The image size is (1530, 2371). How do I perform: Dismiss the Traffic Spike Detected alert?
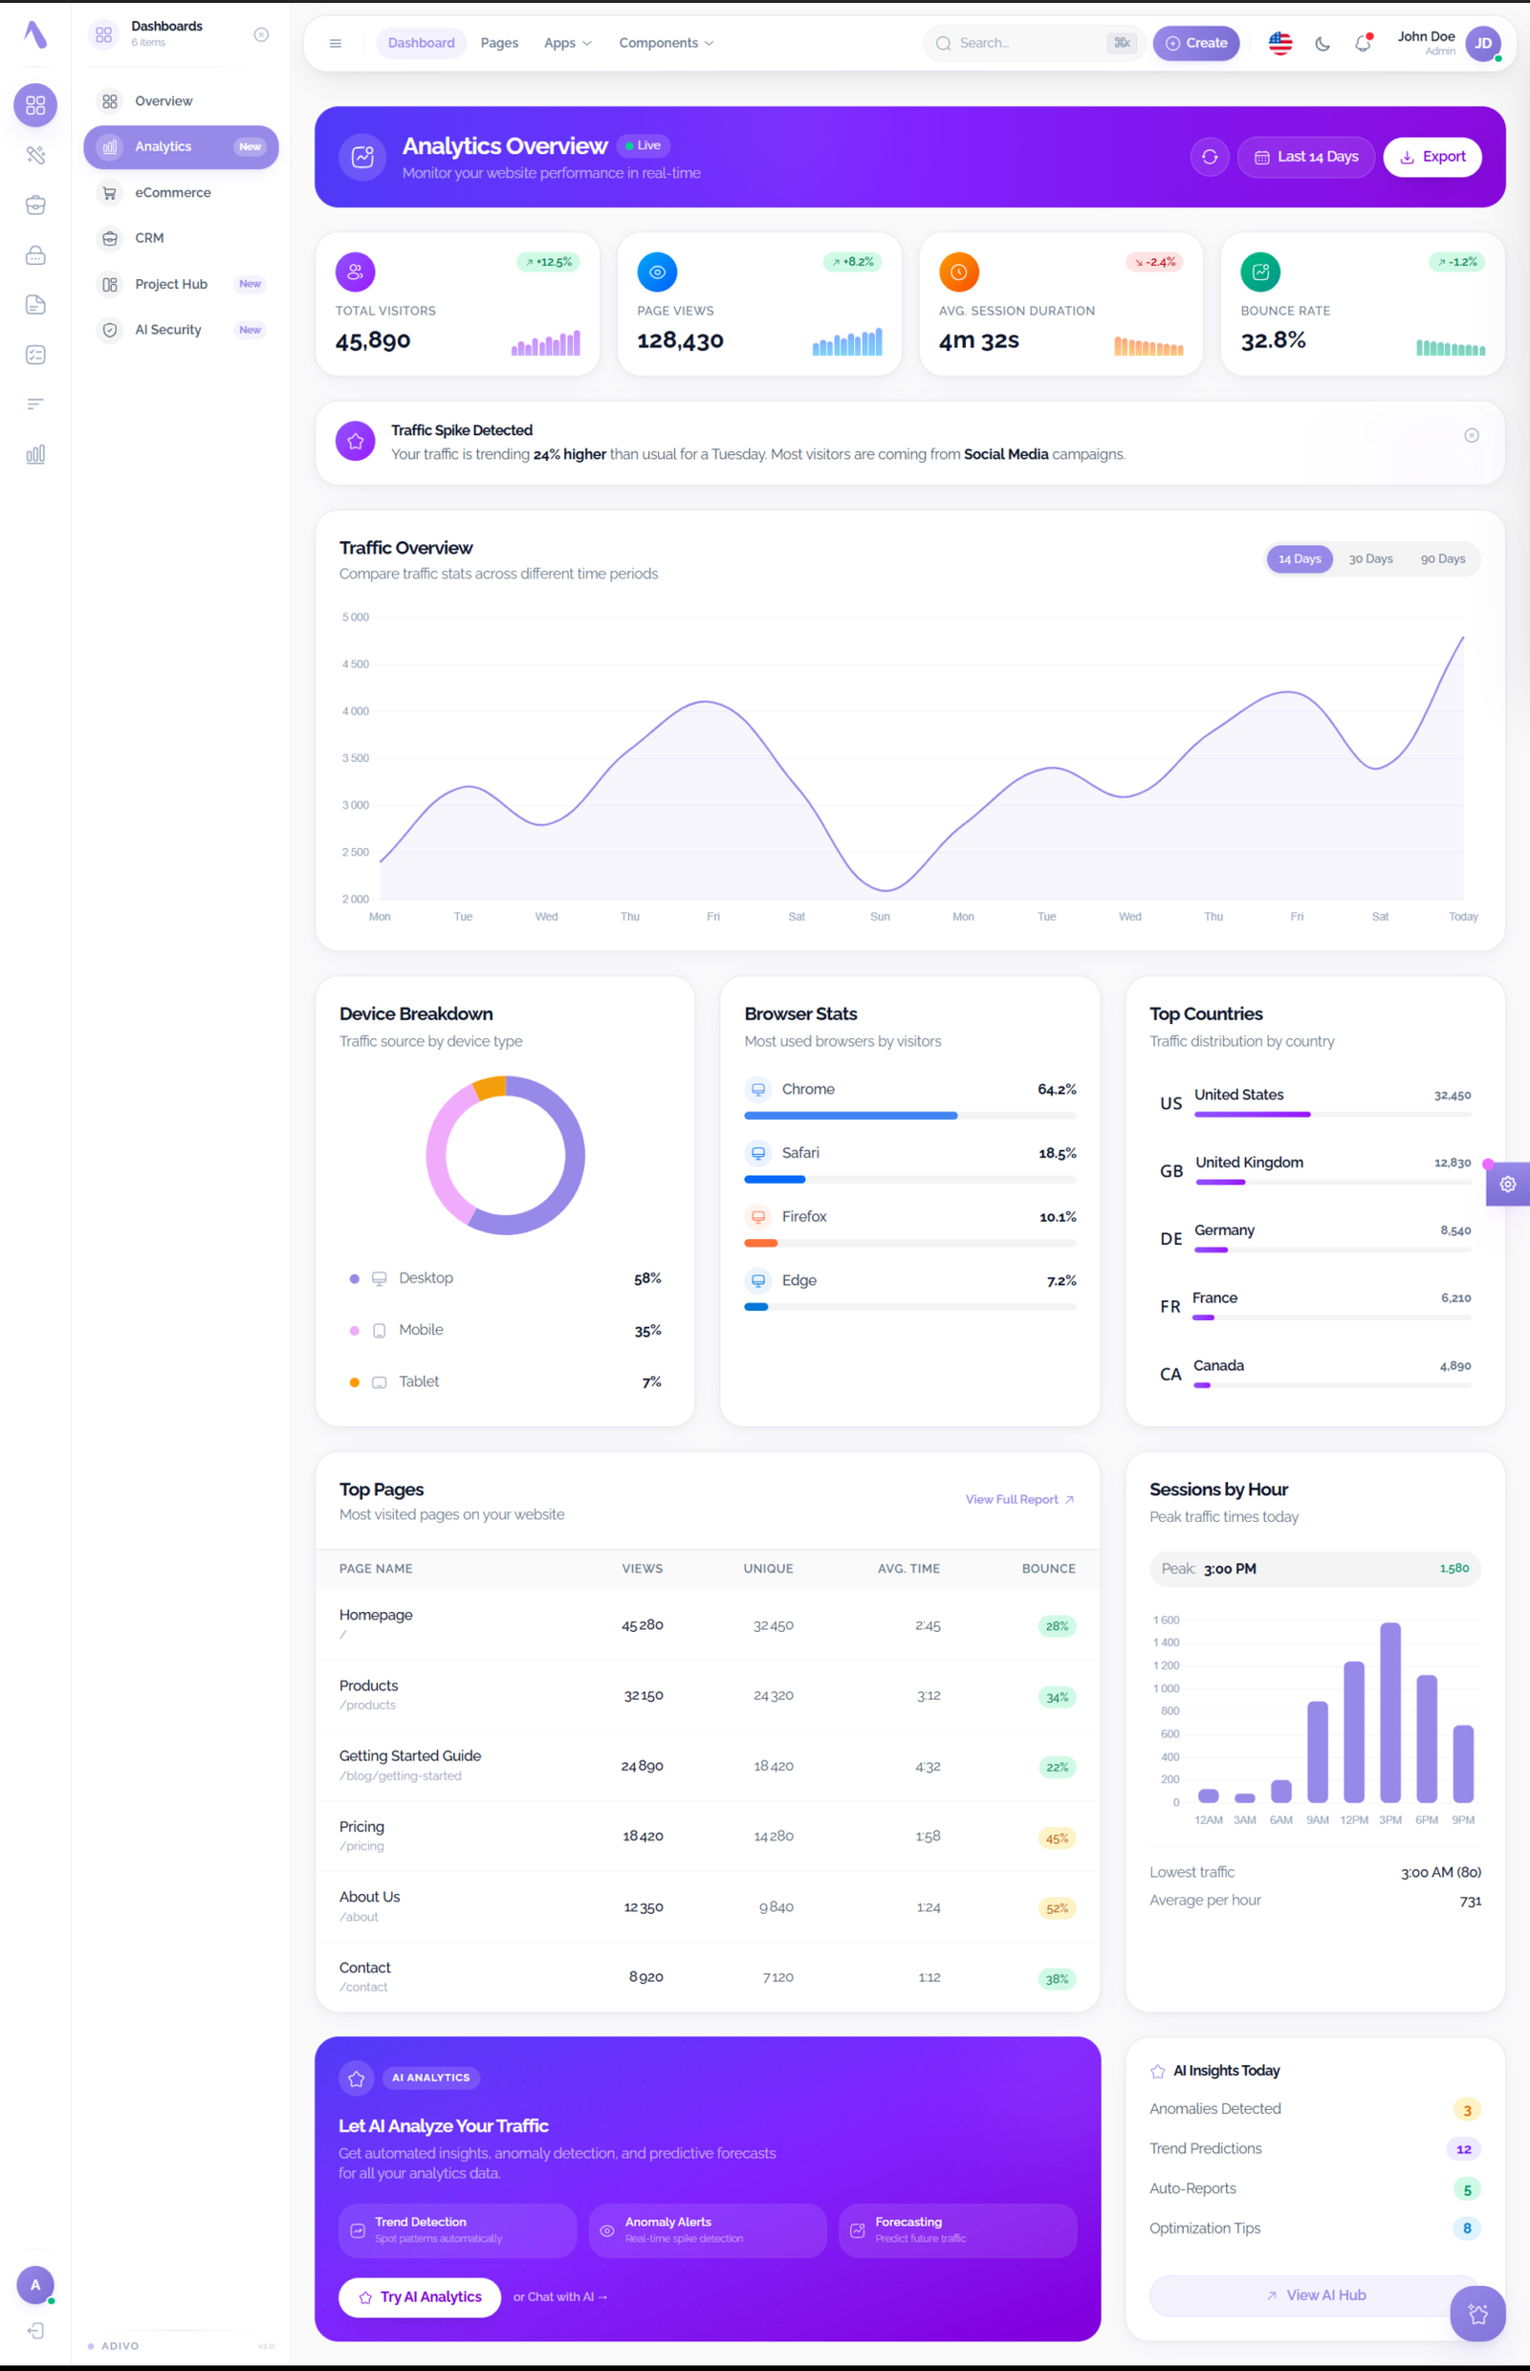1472,435
